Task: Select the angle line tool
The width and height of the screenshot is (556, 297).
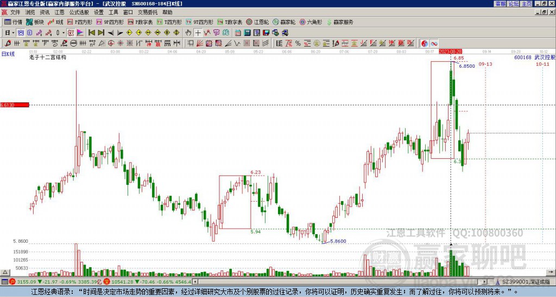Action: click(228, 43)
